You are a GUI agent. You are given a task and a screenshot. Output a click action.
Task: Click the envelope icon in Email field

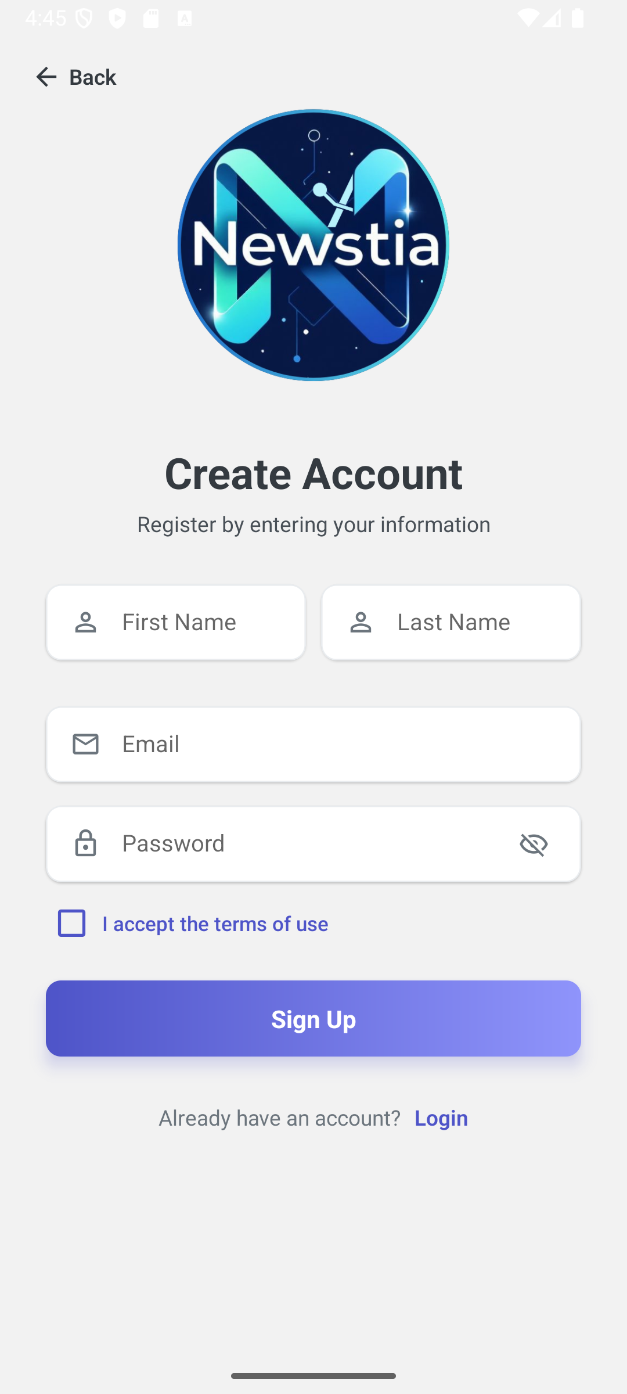point(86,744)
